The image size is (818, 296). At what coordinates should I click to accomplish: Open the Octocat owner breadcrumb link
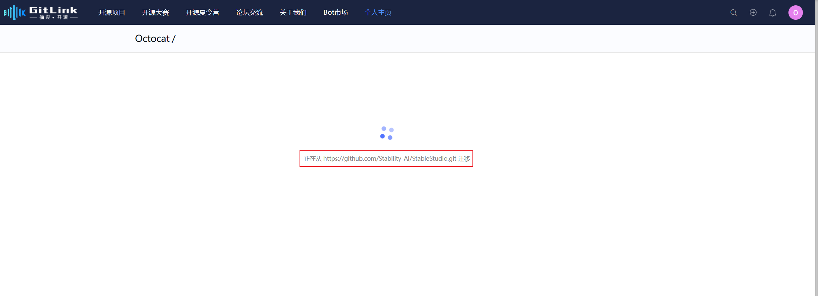coord(152,39)
